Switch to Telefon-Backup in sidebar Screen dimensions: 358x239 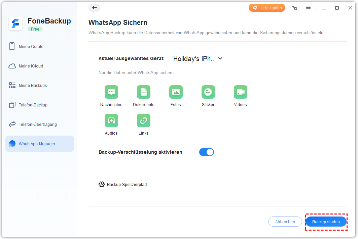coord(33,105)
